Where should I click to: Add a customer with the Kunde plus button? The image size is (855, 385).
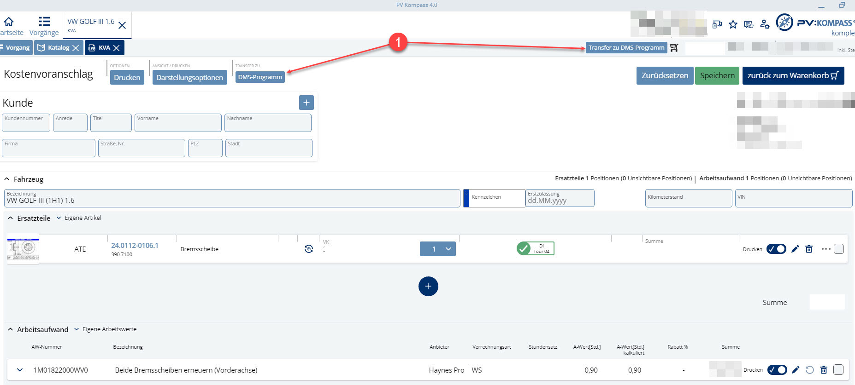tap(307, 103)
